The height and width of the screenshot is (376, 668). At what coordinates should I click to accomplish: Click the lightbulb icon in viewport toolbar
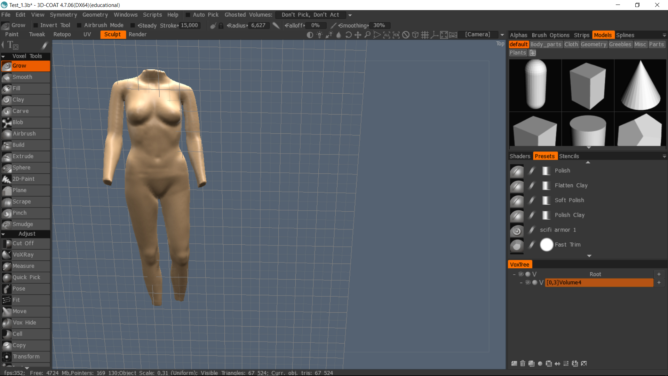(x=319, y=35)
